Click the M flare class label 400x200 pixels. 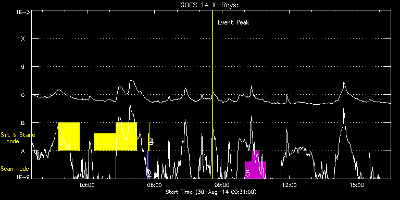23,67
